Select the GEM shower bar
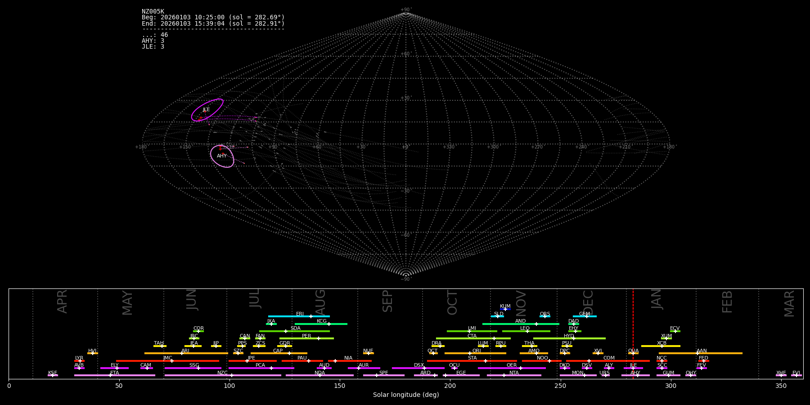 [x=585, y=316]
